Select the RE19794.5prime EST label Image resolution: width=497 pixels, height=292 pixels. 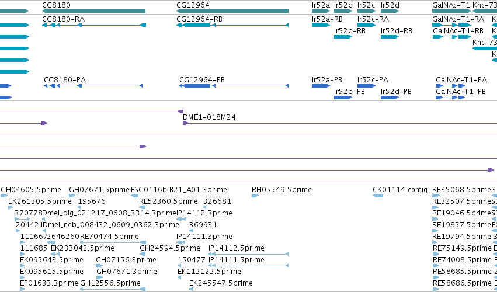461,237
